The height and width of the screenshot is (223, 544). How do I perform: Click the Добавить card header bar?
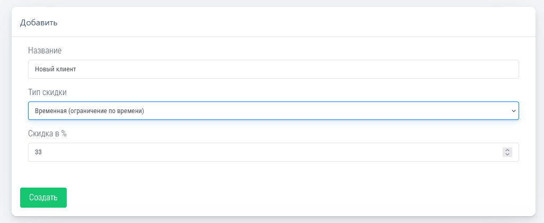pos(273,23)
